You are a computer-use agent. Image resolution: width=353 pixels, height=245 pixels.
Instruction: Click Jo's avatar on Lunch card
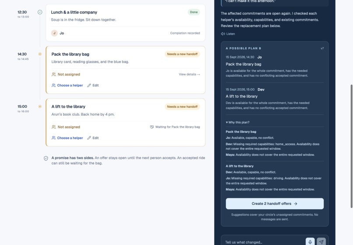tap(54, 33)
